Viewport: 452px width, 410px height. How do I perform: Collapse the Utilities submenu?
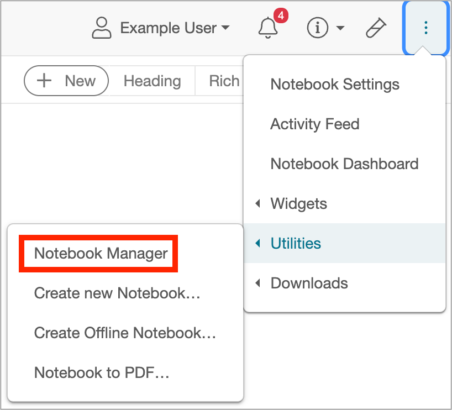(296, 243)
